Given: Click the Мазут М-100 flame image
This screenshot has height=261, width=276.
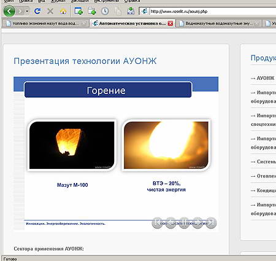Looking at the screenshot, I should pyautogui.click(x=72, y=145).
